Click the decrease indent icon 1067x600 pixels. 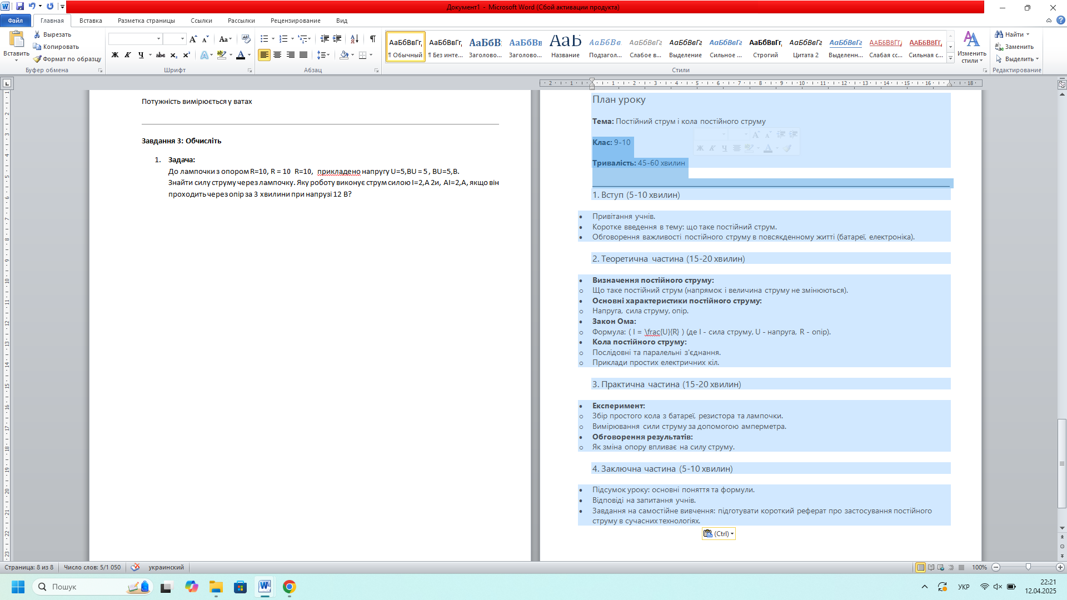(x=325, y=39)
